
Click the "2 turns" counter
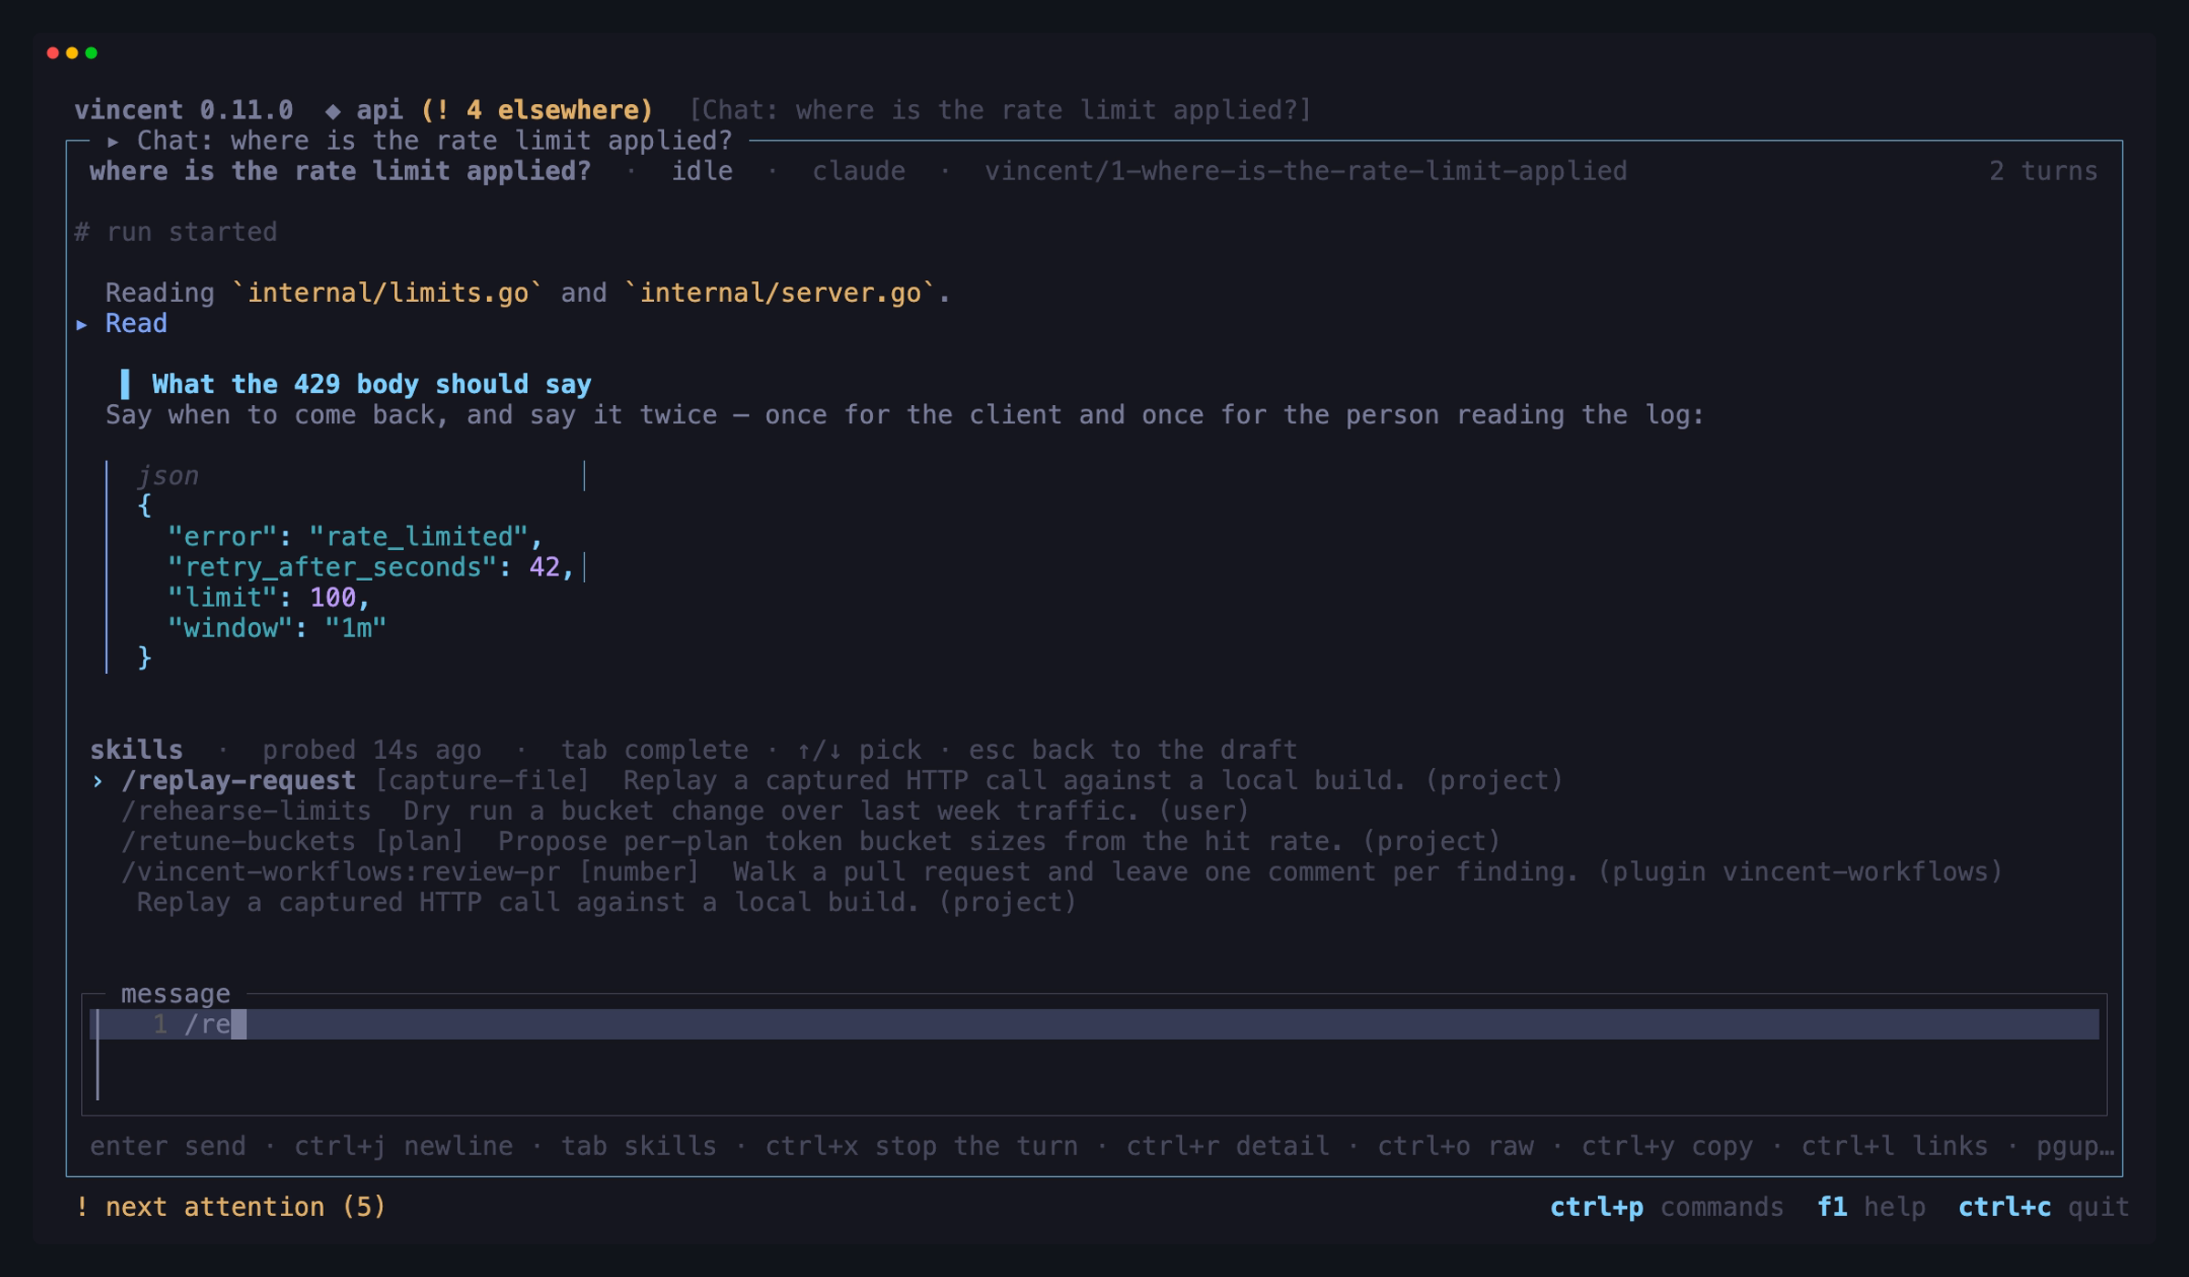[x=2043, y=171]
